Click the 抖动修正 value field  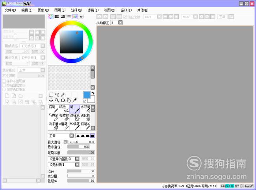[x=114, y=22]
